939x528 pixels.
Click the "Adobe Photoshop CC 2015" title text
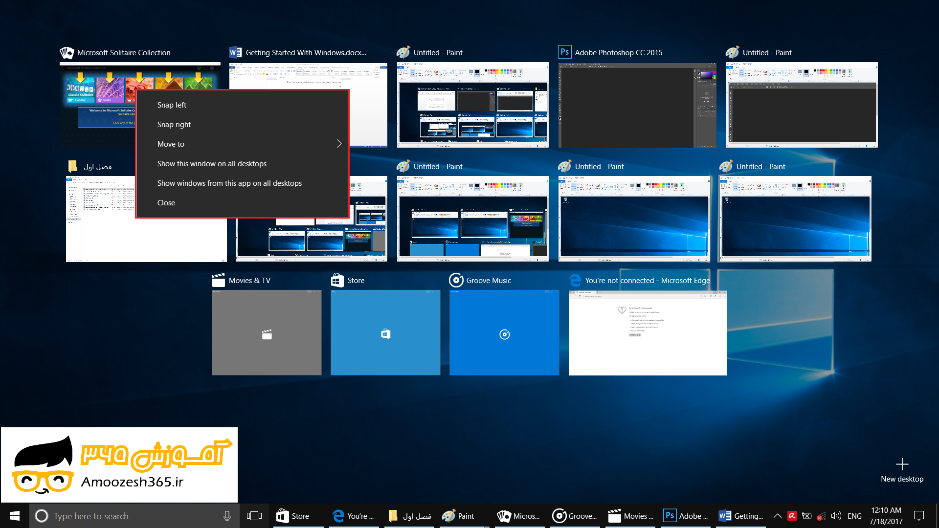[x=619, y=52]
